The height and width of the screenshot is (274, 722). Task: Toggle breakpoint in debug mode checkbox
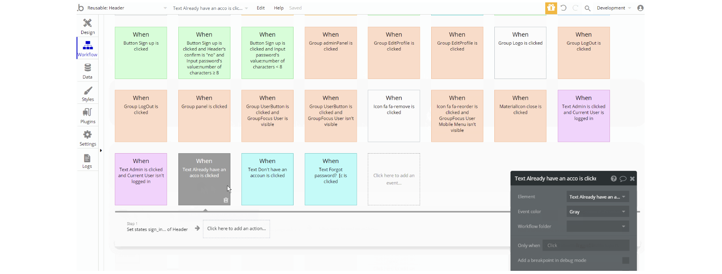point(626,260)
